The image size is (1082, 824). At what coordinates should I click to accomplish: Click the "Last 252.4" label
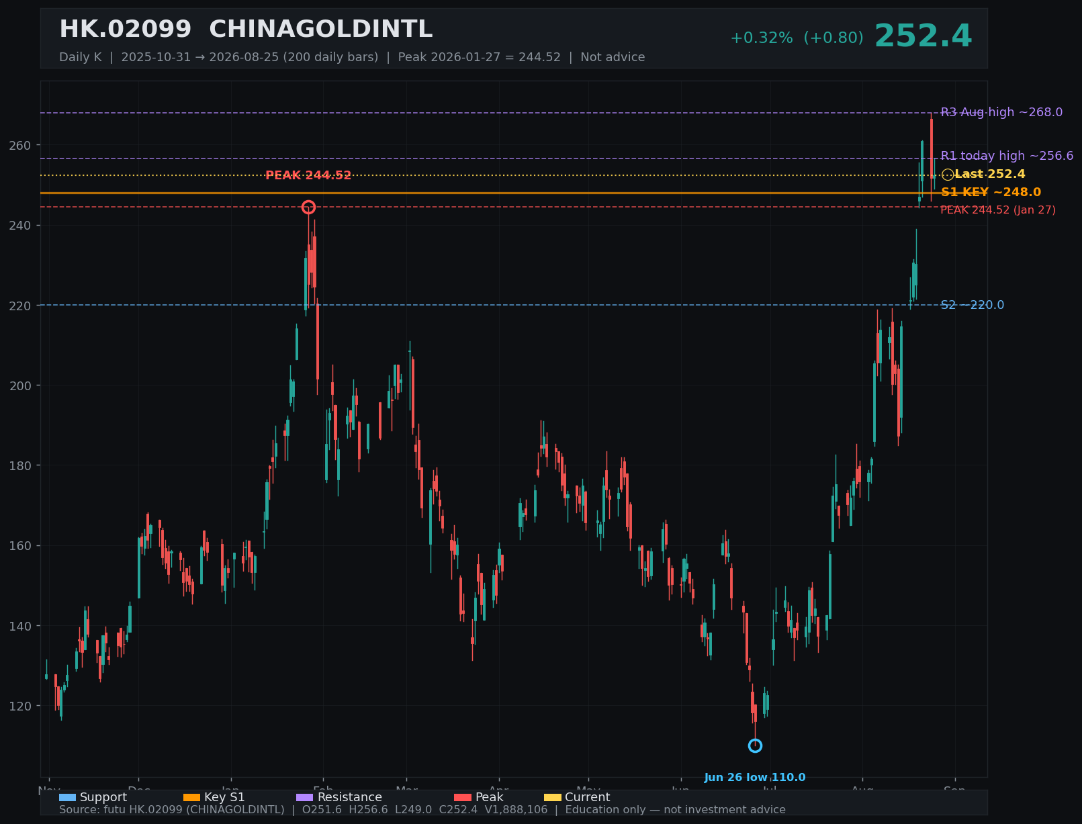point(989,175)
